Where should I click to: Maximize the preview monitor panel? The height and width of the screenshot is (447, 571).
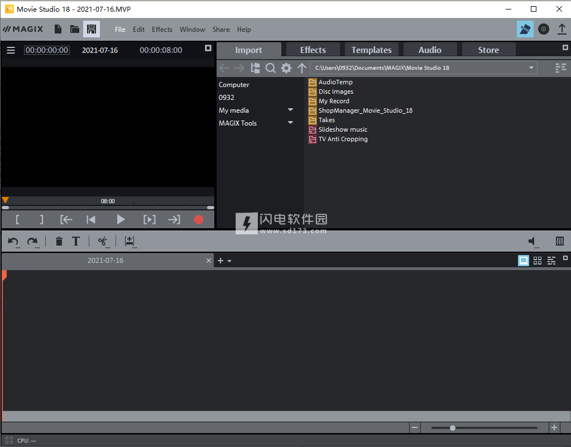coord(208,48)
